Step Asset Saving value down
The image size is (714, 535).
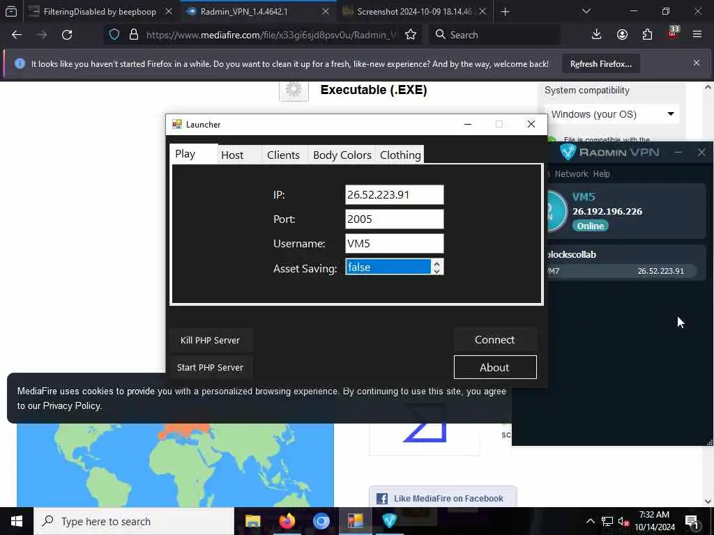coord(436,271)
